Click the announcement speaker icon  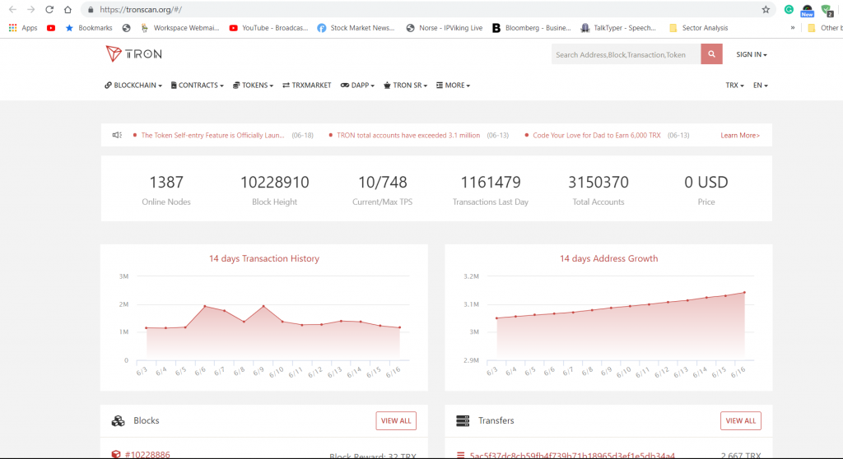click(117, 135)
